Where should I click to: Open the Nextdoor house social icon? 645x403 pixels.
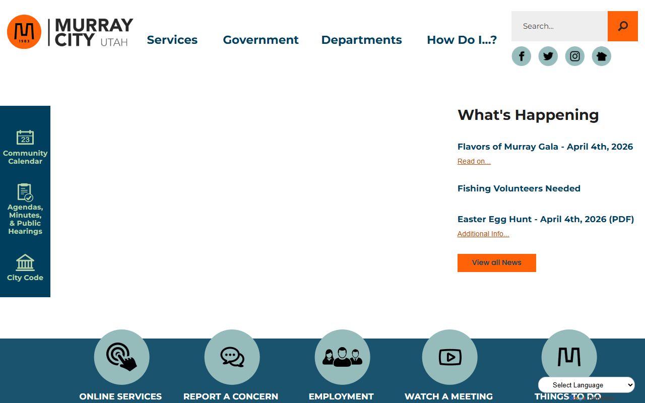601,56
